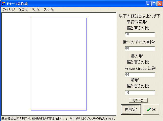Open the ファイル(F) menu
The width and height of the screenshot is (163, 121).
point(9,9)
